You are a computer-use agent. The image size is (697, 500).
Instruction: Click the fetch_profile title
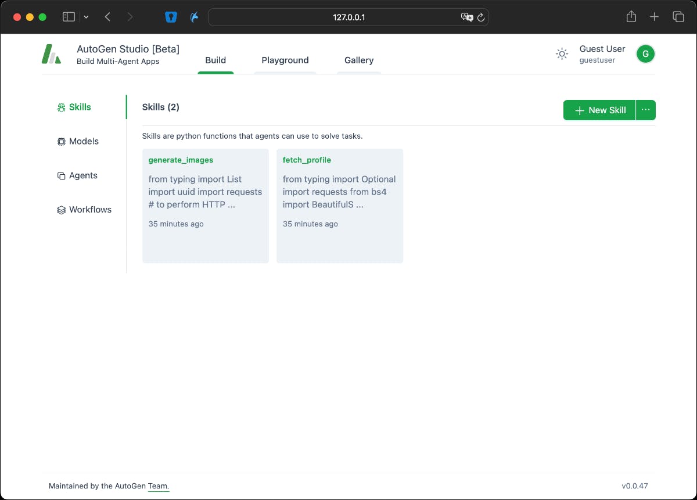click(x=307, y=160)
